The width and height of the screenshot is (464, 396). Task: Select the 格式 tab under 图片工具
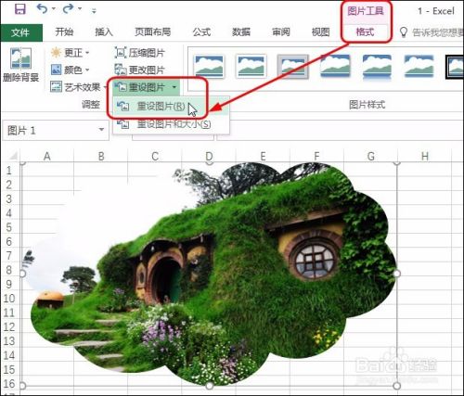tap(366, 32)
